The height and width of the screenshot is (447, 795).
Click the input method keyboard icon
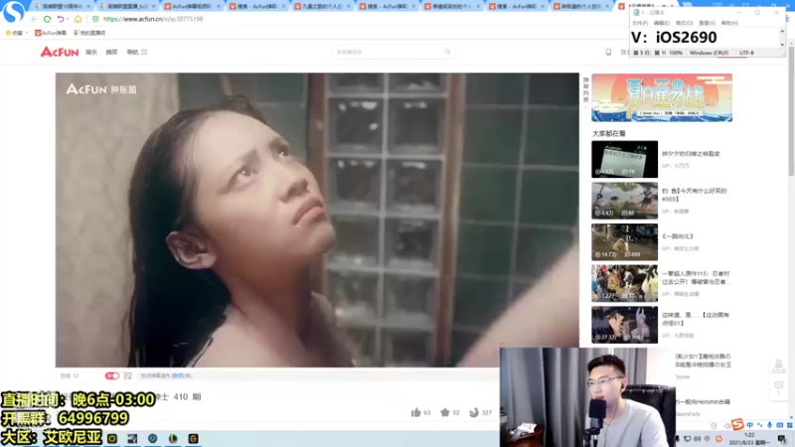[x=780, y=425]
